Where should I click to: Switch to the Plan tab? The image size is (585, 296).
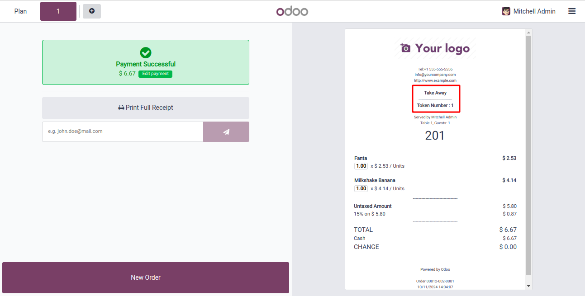[x=20, y=11]
